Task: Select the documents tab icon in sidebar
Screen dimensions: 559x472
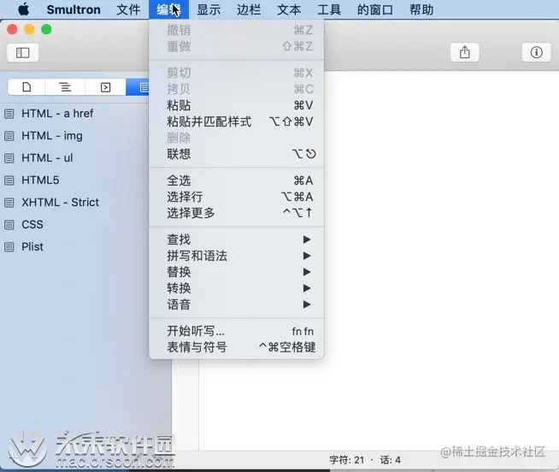Action: (x=26, y=87)
